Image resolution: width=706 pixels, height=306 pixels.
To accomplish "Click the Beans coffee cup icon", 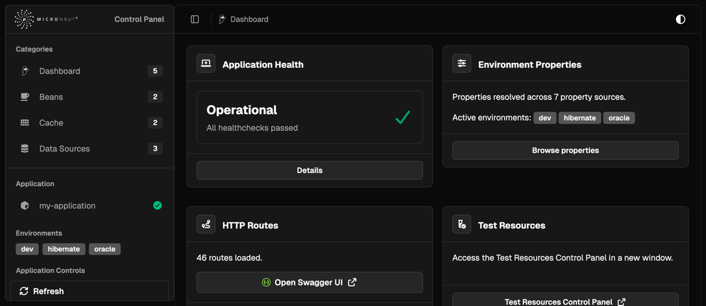I will coord(25,97).
